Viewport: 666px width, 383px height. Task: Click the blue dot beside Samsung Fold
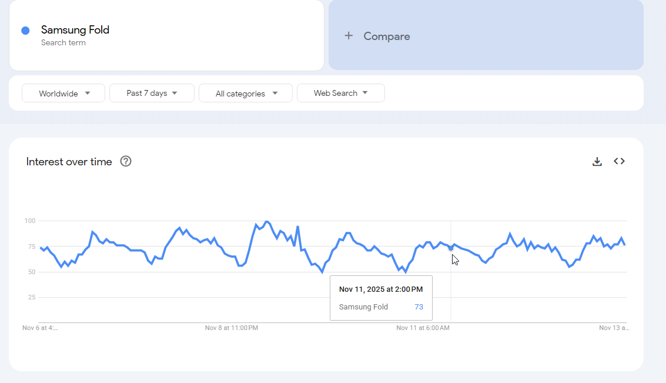pos(25,31)
